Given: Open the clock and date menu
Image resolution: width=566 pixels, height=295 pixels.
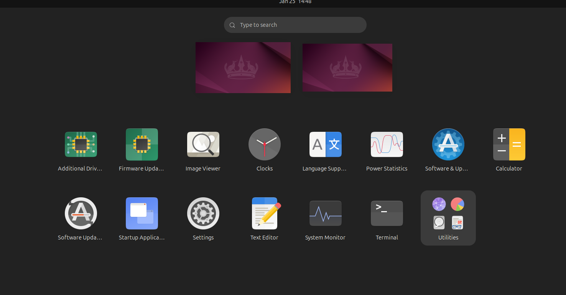Looking at the screenshot, I should point(295,2).
